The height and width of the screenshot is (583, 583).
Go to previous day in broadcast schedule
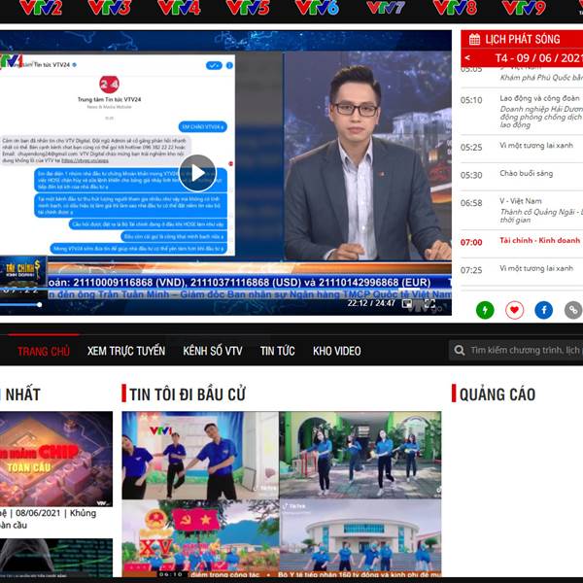[467, 57]
